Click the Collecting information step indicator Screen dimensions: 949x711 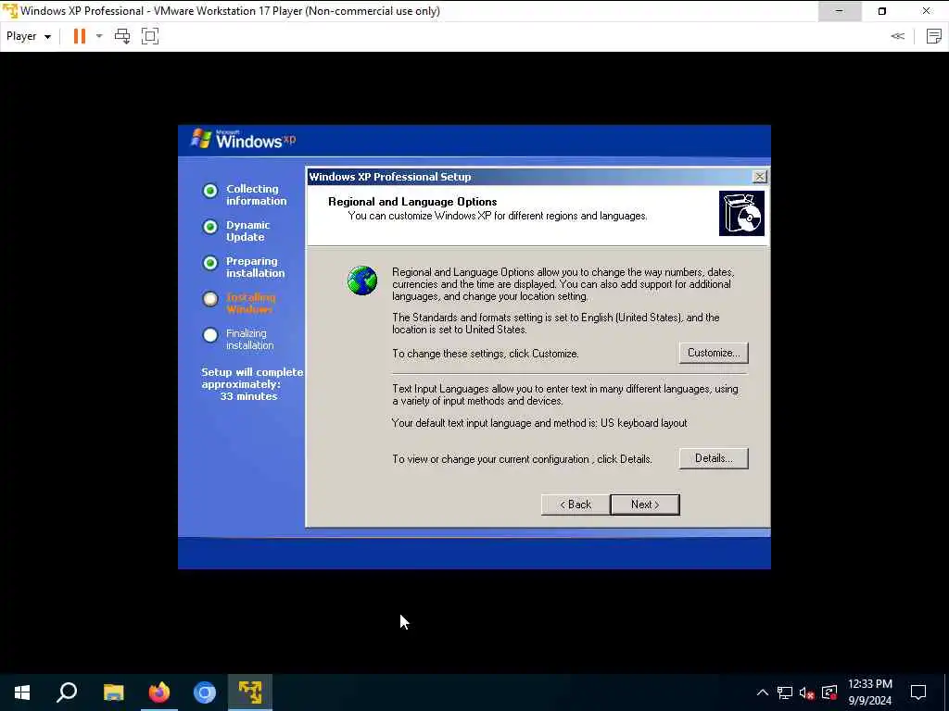click(210, 191)
